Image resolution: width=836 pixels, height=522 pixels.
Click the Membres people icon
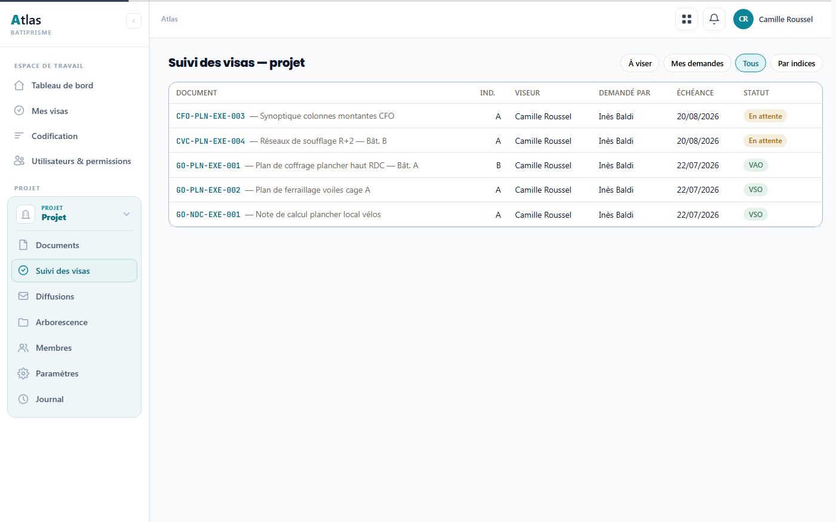click(23, 348)
